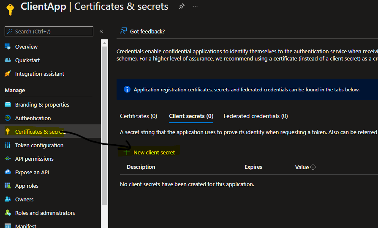This screenshot has width=378, height=228.
Task: Click the Overview icon in sidebar
Action: (8, 47)
